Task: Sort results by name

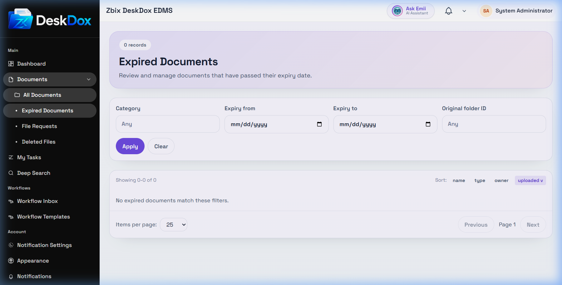Action: click(x=459, y=180)
